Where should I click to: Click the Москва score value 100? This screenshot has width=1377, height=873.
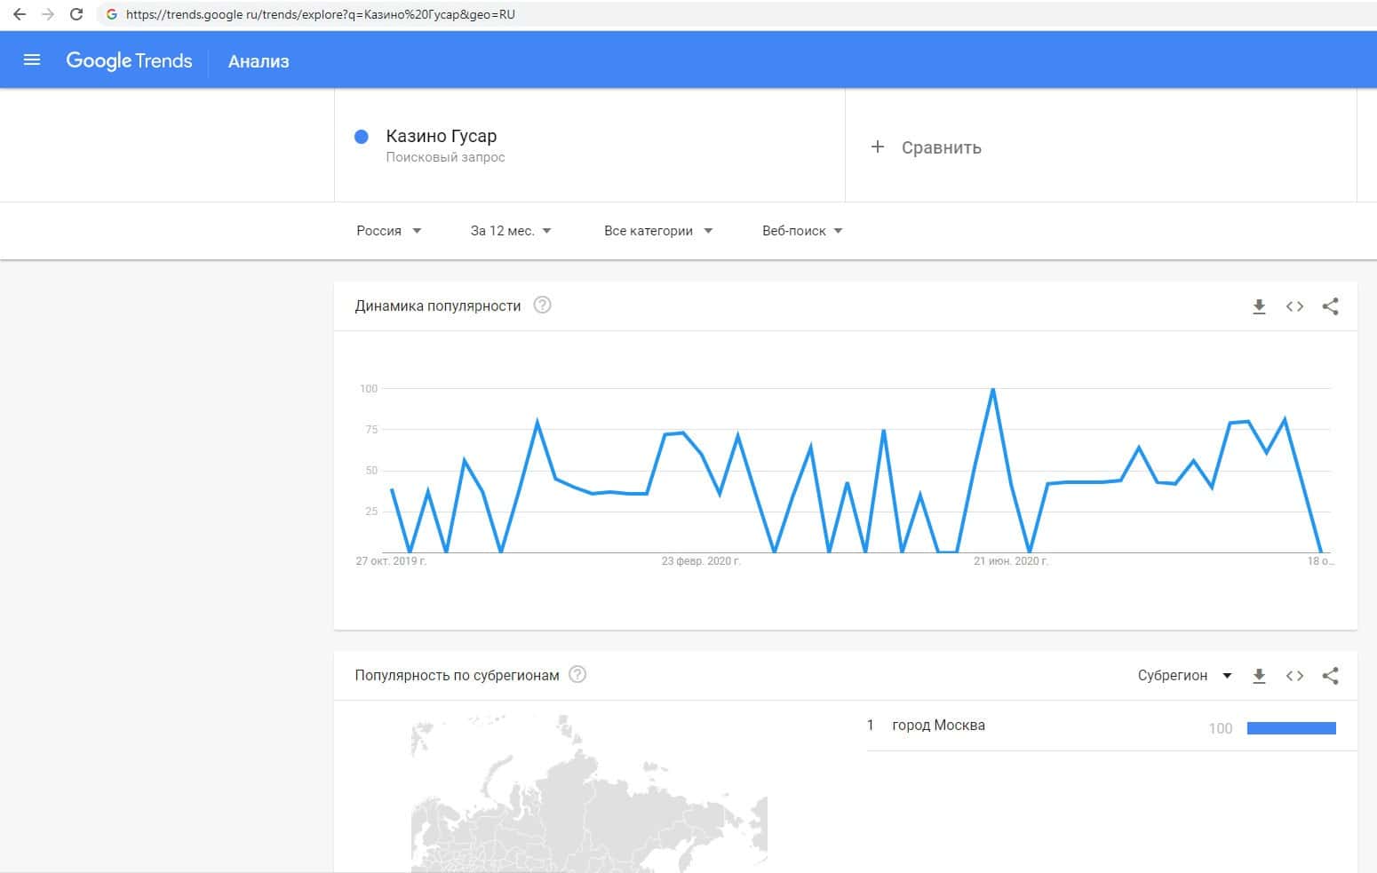click(x=1220, y=728)
